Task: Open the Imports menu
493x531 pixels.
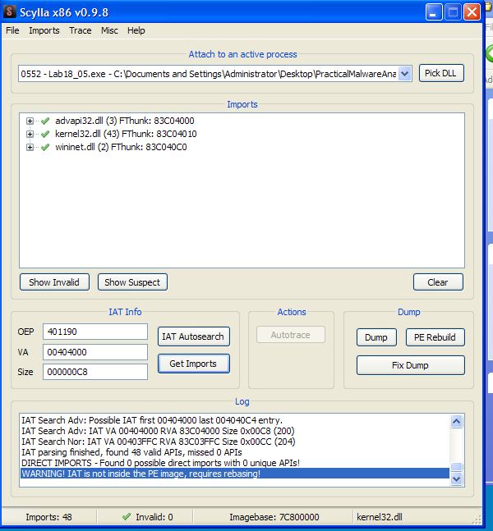Action: [x=44, y=30]
